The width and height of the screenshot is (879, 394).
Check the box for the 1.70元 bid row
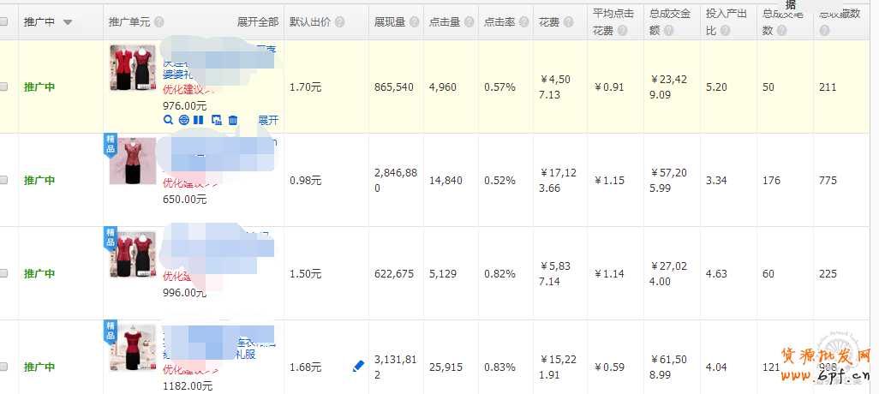(3, 87)
